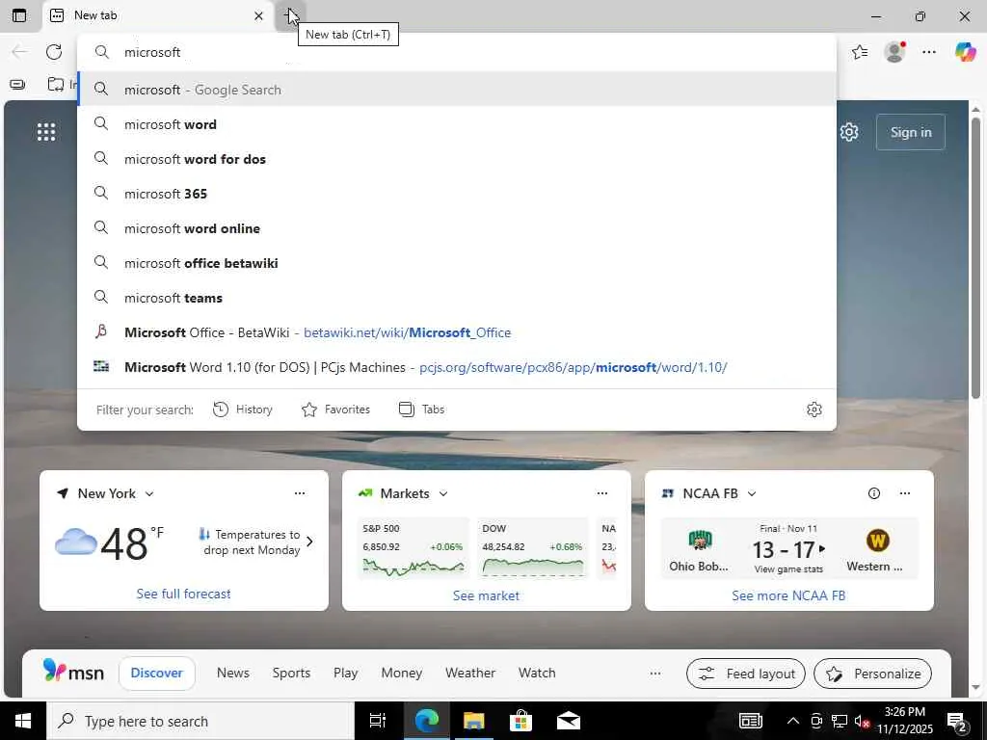Viewport: 987px width, 740px height.
Task: Open File Explorer from taskbar
Action: click(x=473, y=721)
